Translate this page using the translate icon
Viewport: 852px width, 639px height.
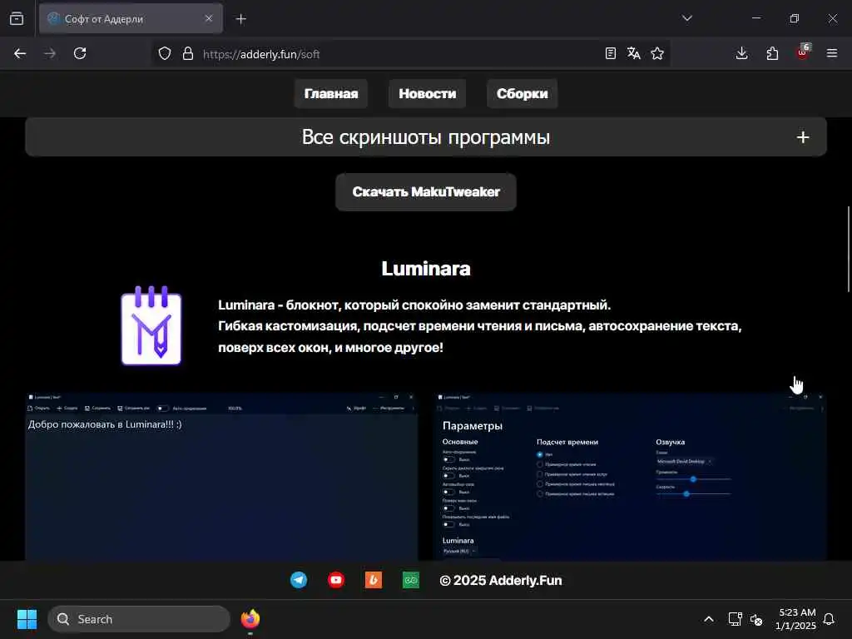click(x=633, y=53)
